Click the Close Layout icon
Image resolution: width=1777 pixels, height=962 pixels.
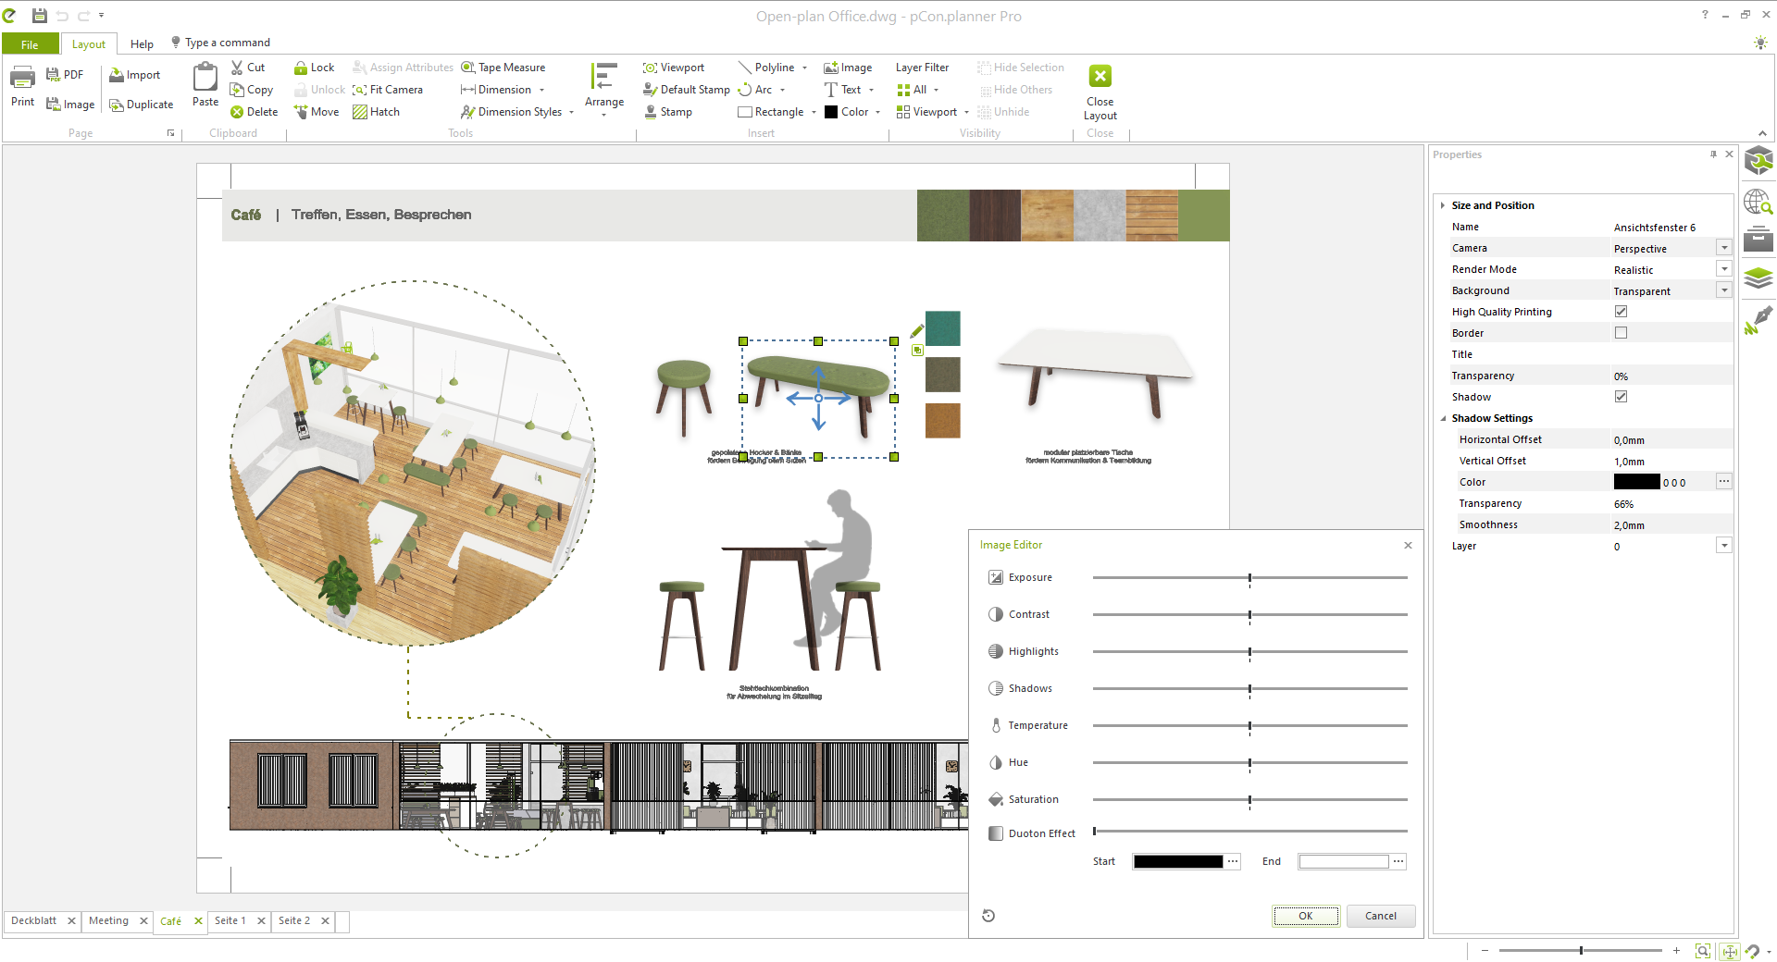coord(1100,76)
